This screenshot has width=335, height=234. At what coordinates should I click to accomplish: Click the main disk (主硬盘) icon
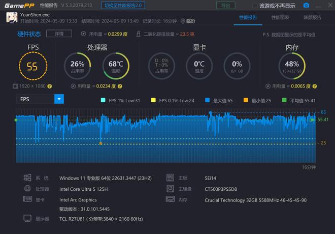(x=170, y=188)
